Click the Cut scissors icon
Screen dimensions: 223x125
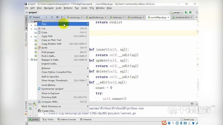pos(39,28)
